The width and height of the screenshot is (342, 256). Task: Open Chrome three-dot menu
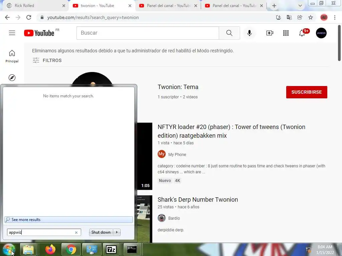pos(335,17)
